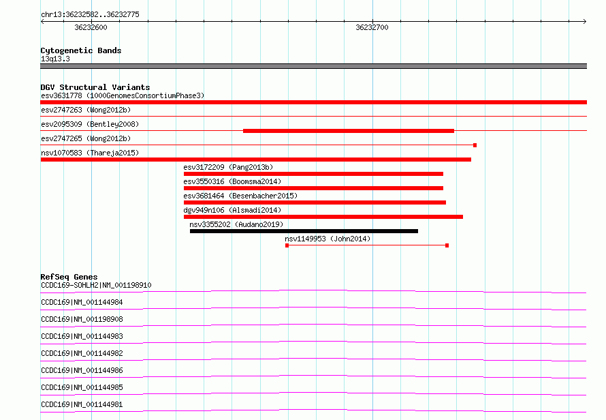Click the right red end marker of nsv1149953

(x=447, y=245)
